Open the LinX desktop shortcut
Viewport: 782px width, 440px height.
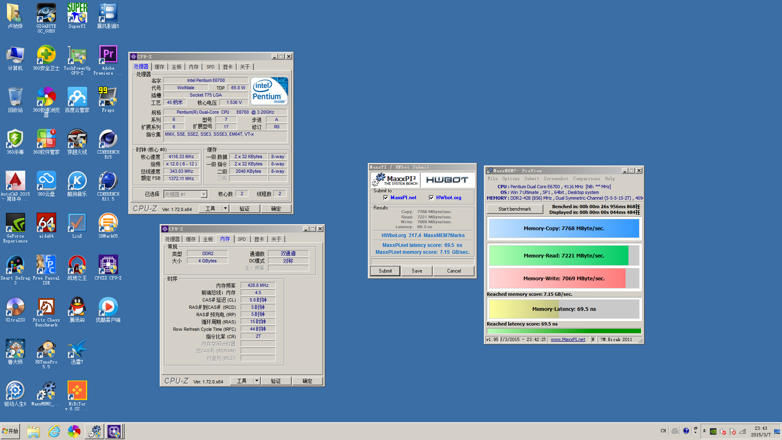pos(77,225)
